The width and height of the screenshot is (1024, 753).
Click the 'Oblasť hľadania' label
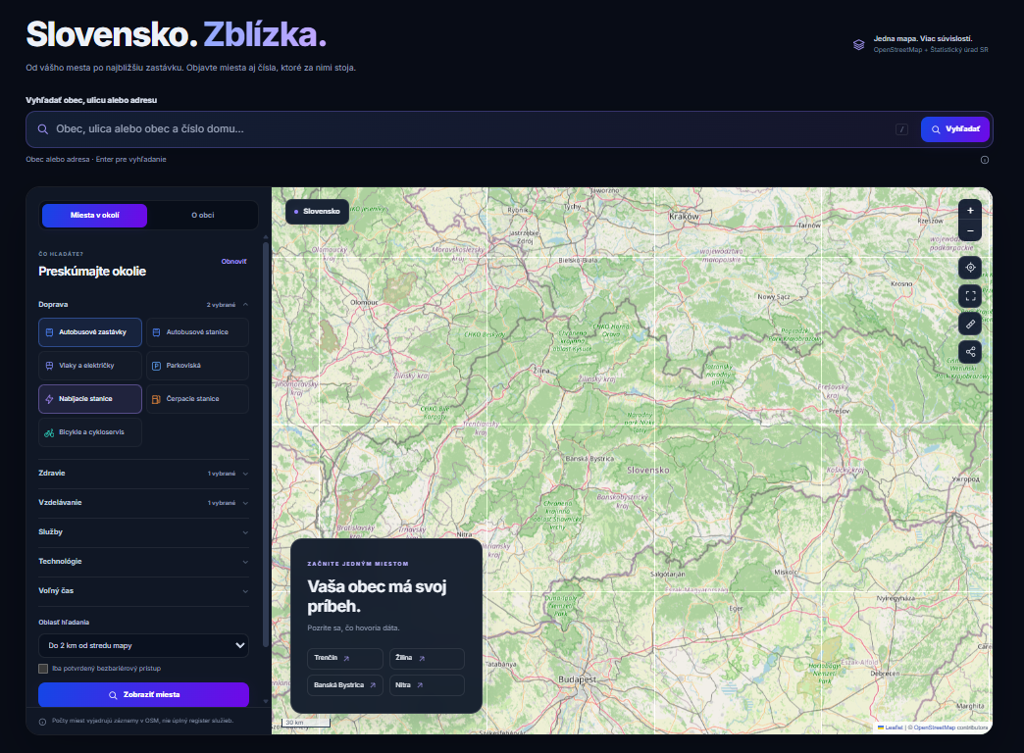click(x=64, y=623)
